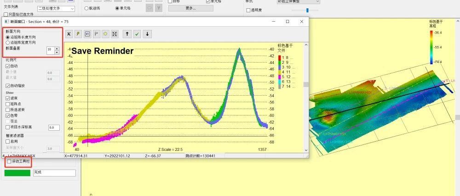Toggle the 色带 checkbox
The height and width of the screenshot is (196, 460).
coord(8,115)
